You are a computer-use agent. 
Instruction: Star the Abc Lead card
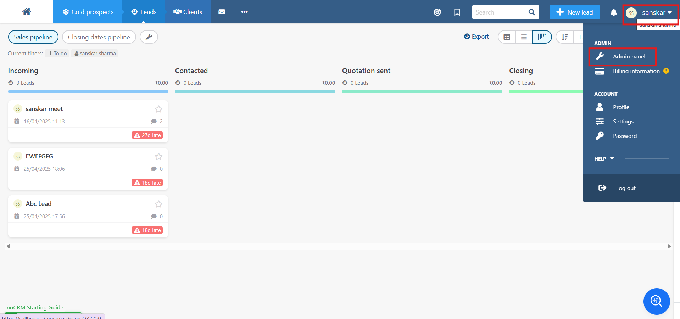click(x=158, y=204)
